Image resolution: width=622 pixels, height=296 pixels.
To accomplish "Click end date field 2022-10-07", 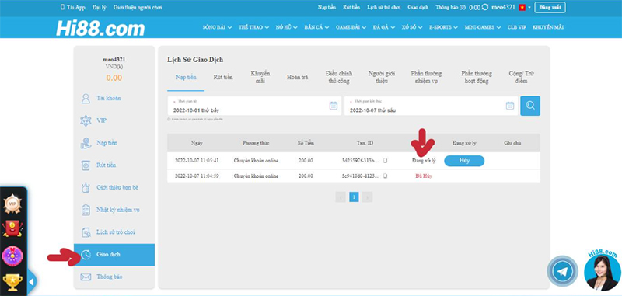I will (432, 106).
